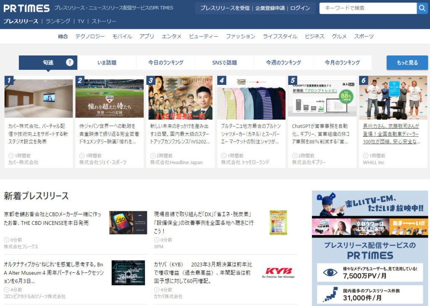Viewport: 430px width, 306px height.
Task: Click 株式会社ジェイ・スポーツ company name
Action: pos(103,163)
